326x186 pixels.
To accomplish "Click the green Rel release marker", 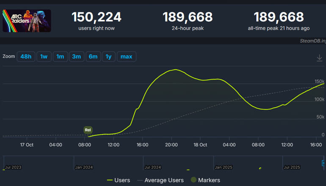I will click(88, 130).
